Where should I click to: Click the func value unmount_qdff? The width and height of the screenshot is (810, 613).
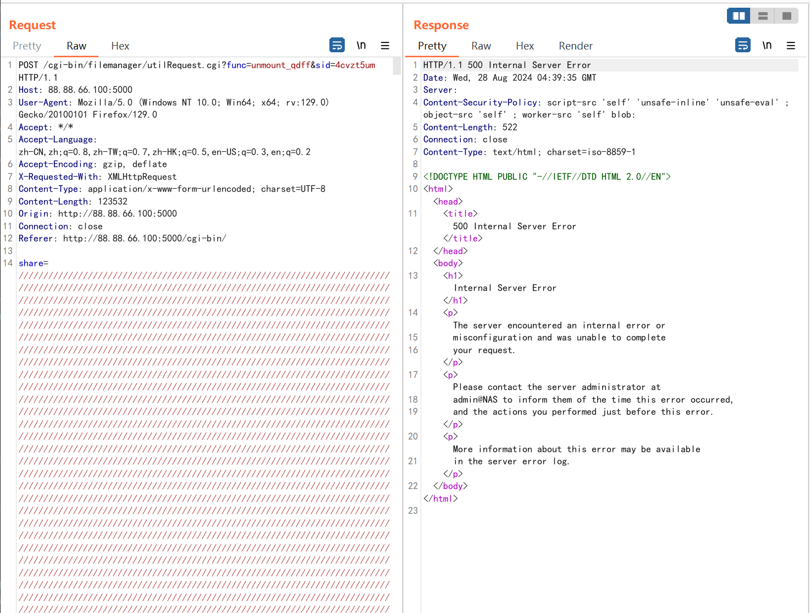281,65
